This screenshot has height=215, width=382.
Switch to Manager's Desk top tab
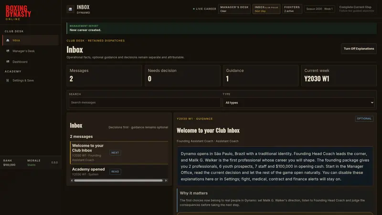point(234,9)
